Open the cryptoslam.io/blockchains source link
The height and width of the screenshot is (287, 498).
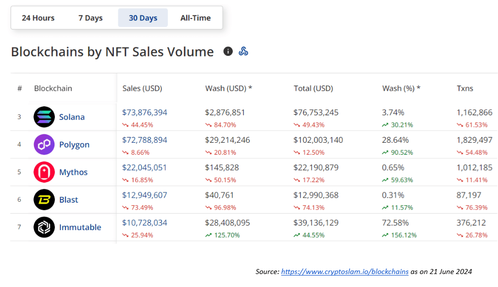(345, 272)
